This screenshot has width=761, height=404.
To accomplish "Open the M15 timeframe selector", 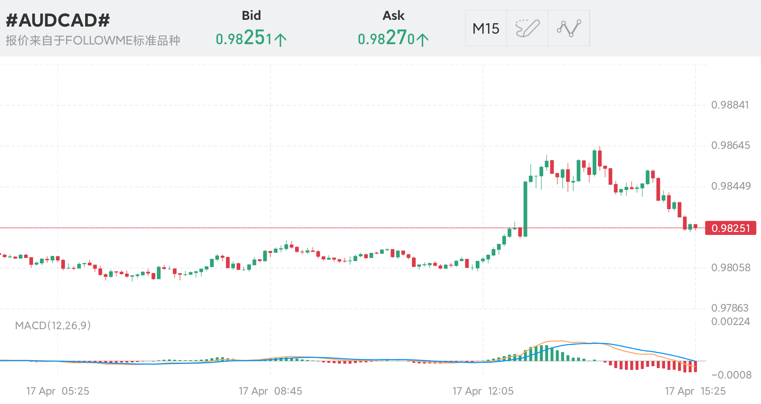I will click(486, 28).
